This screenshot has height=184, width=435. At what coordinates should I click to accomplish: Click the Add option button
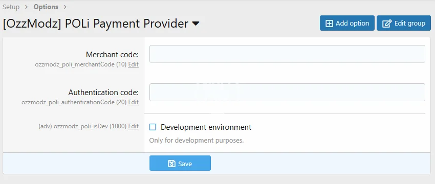click(x=347, y=23)
